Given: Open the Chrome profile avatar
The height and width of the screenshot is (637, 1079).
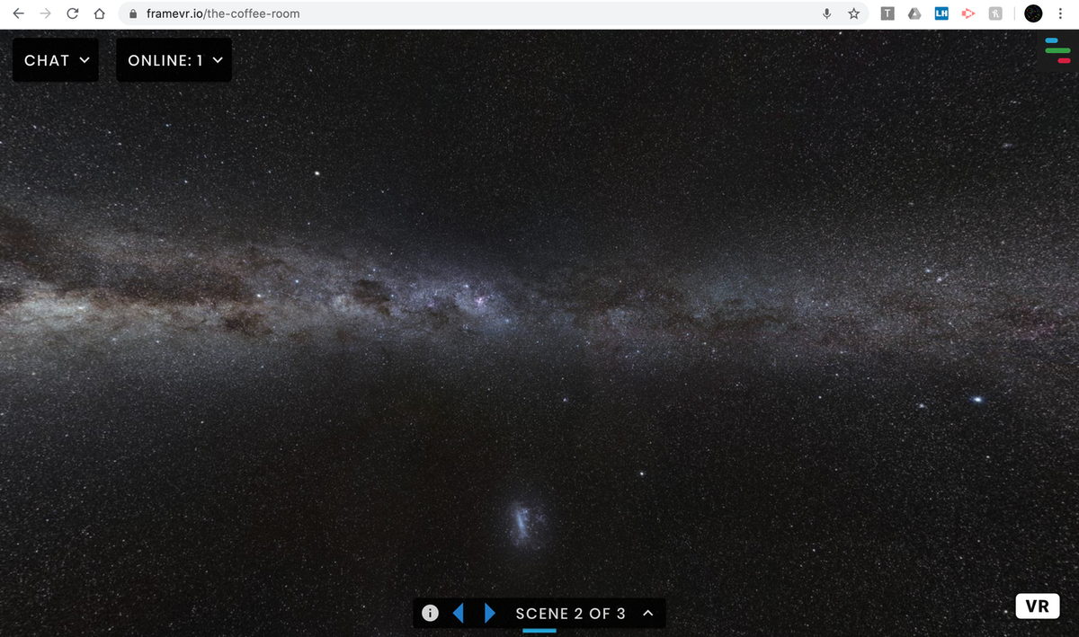Looking at the screenshot, I should pos(1033,14).
